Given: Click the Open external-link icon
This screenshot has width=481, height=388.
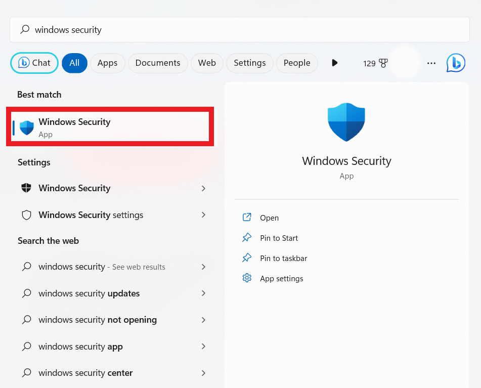Looking at the screenshot, I should [x=247, y=217].
